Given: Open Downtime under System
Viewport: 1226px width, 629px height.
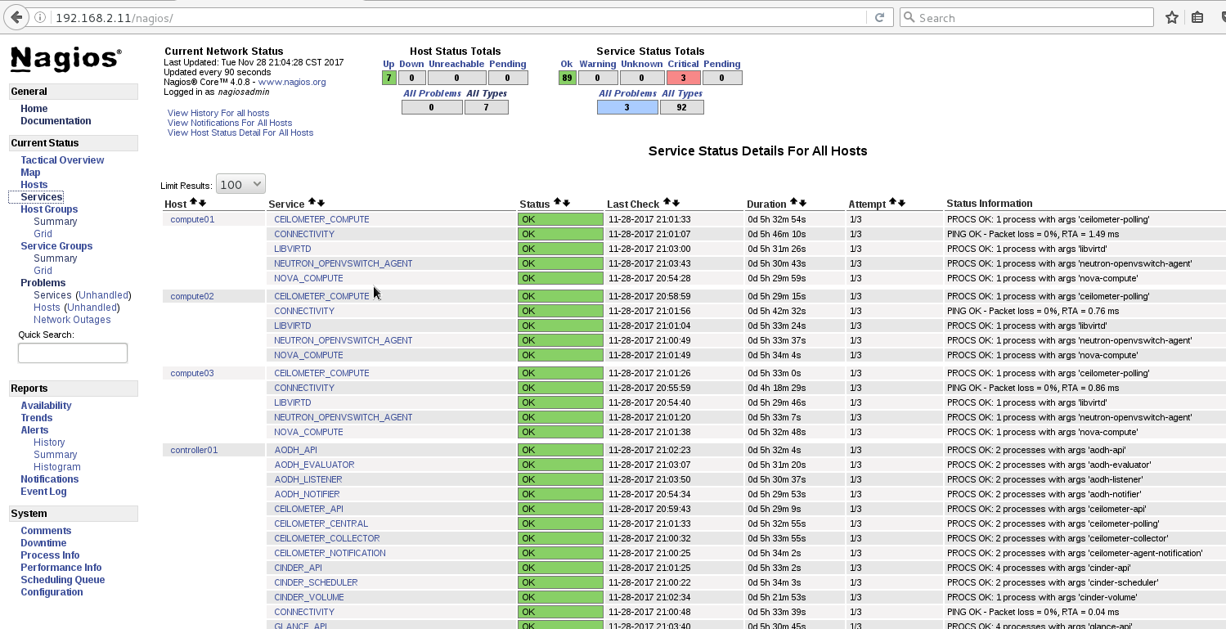Looking at the screenshot, I should [x=43, y=543].
